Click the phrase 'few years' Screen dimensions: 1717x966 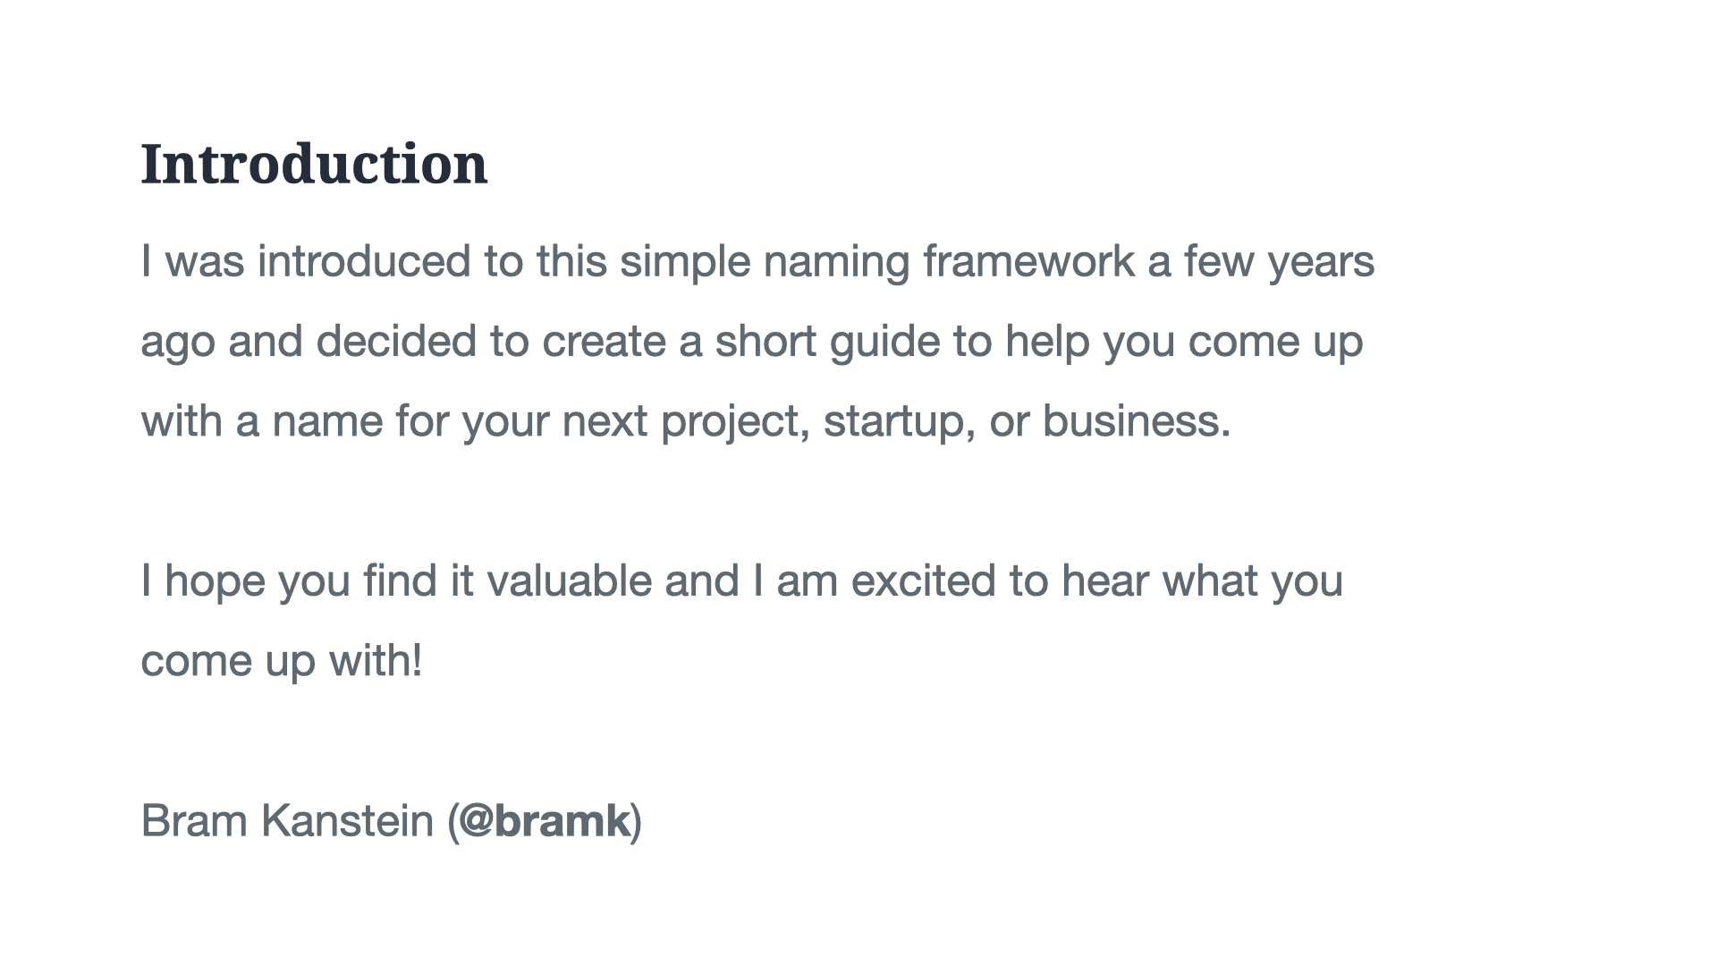[1279, 261]
